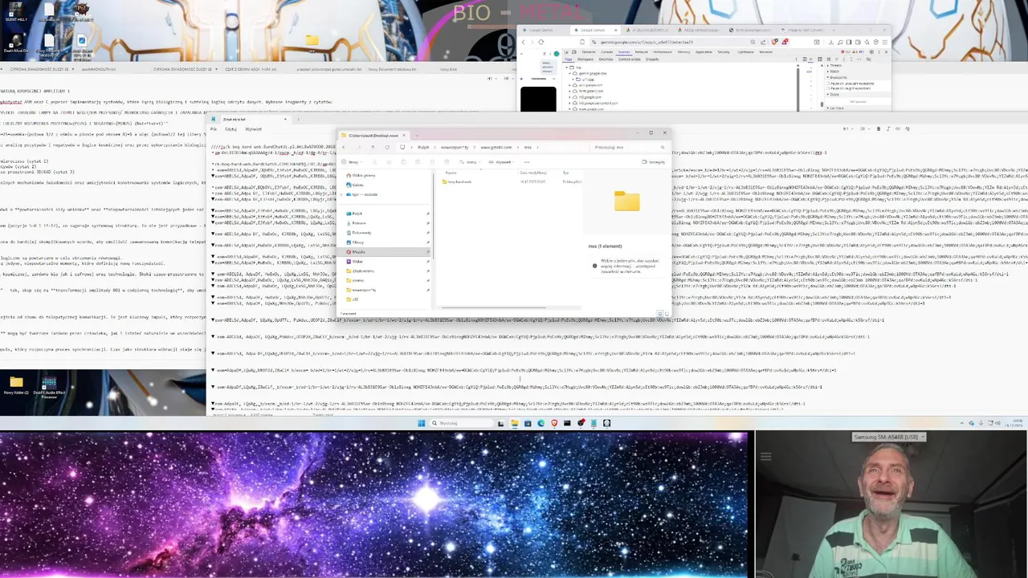
Task: Open the Terminal taskbar icon
Action: tap(567, 423)
